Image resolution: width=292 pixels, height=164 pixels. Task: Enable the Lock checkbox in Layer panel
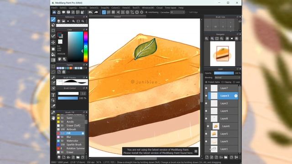point(234,82)
